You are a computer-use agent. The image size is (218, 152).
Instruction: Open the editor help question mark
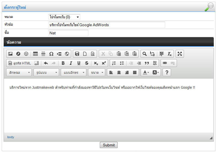tap(167, 72)
